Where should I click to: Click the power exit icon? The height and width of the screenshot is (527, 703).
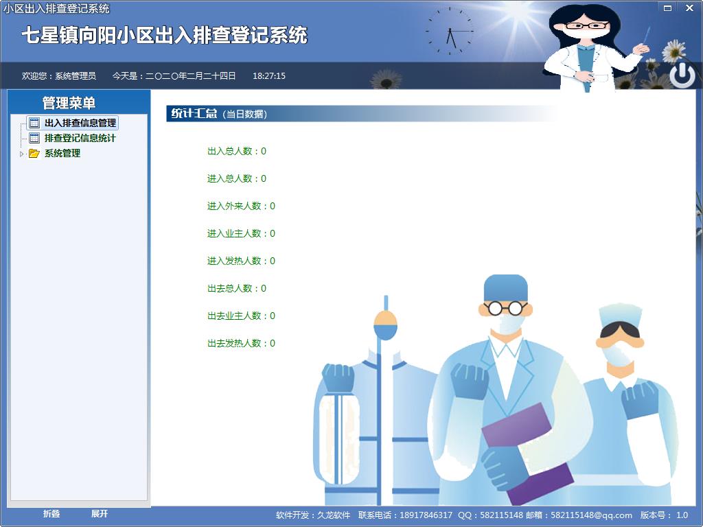point(682,75)
